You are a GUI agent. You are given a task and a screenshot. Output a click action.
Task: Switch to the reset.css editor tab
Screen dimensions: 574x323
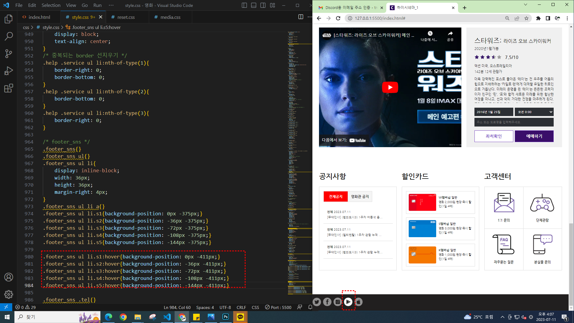[x=126, y=17]
